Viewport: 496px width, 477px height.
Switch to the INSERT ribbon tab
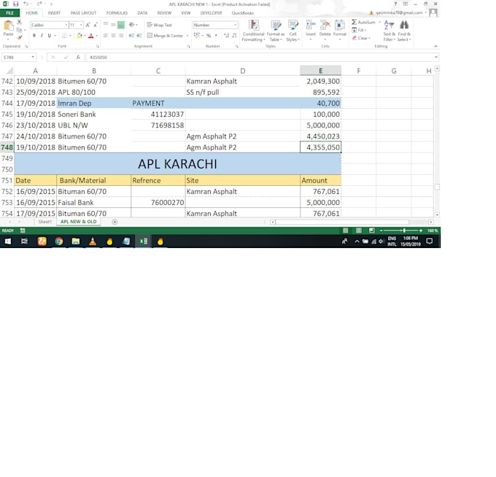pyautogui.click(x=54, y=13)
